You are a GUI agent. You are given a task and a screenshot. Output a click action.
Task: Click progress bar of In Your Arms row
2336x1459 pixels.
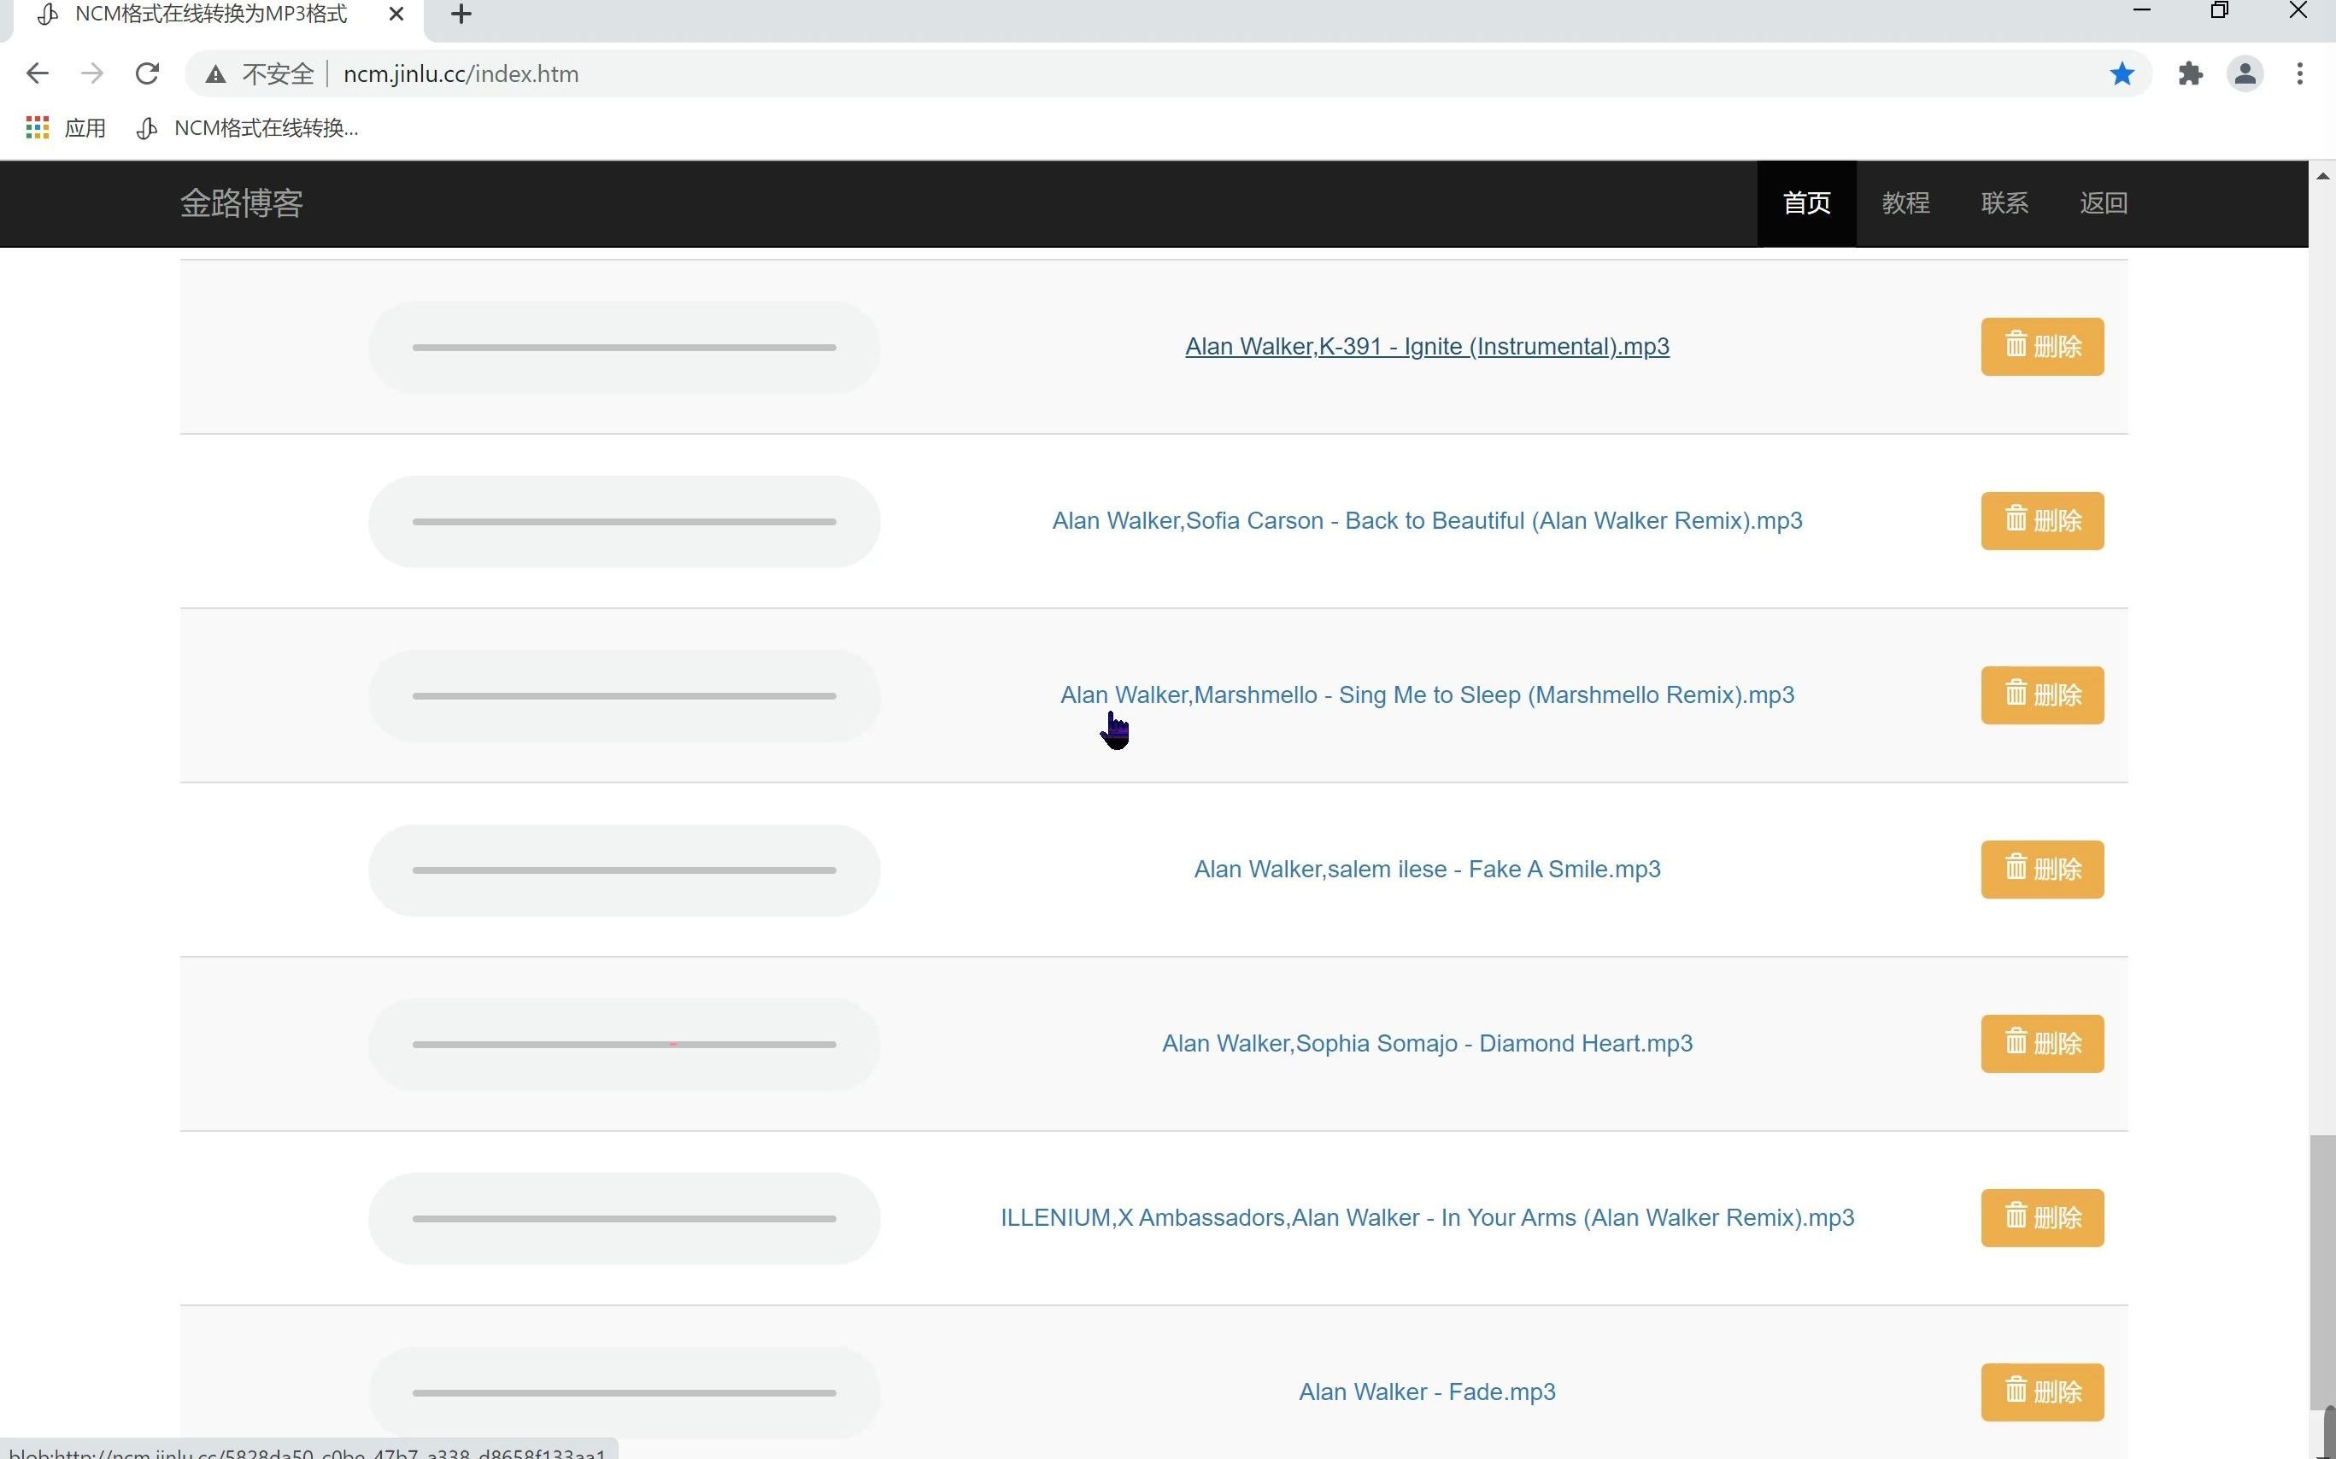coord(625,1219)
